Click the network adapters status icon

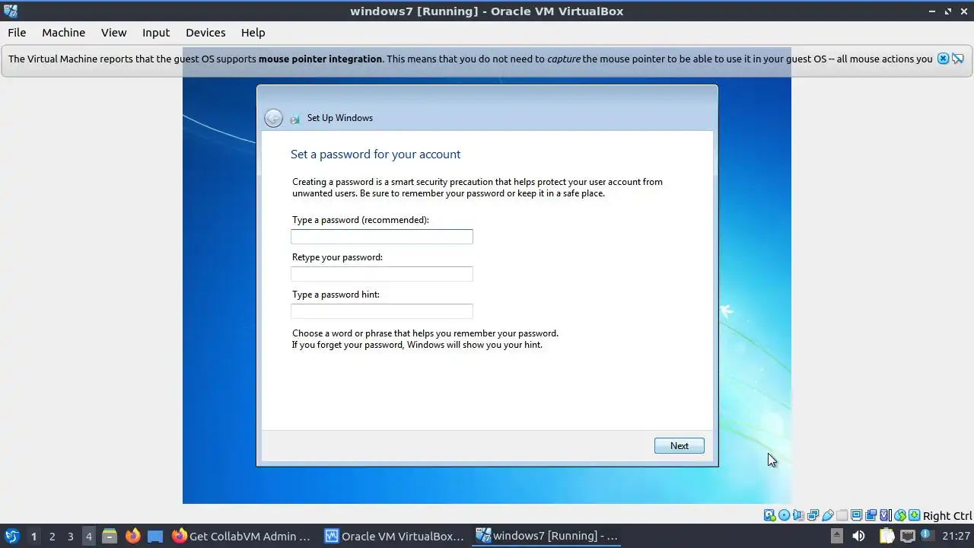pyautogui.click(x=813, y=515)
